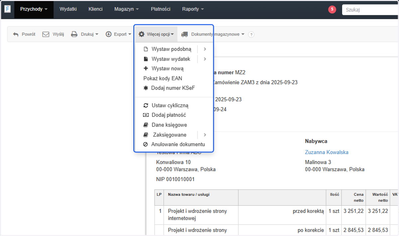
Task: Click the Nabywca heading
Action: pos(316,141)
